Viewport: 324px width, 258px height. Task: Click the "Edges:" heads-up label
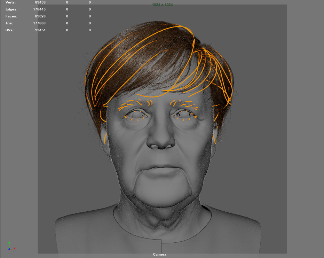(x=11, y=9)
